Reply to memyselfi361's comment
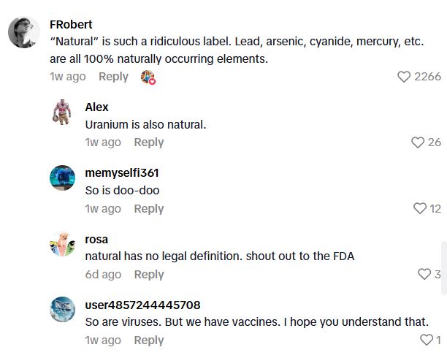Viewport: 447px width, 358px height. [x=149, y=209]
